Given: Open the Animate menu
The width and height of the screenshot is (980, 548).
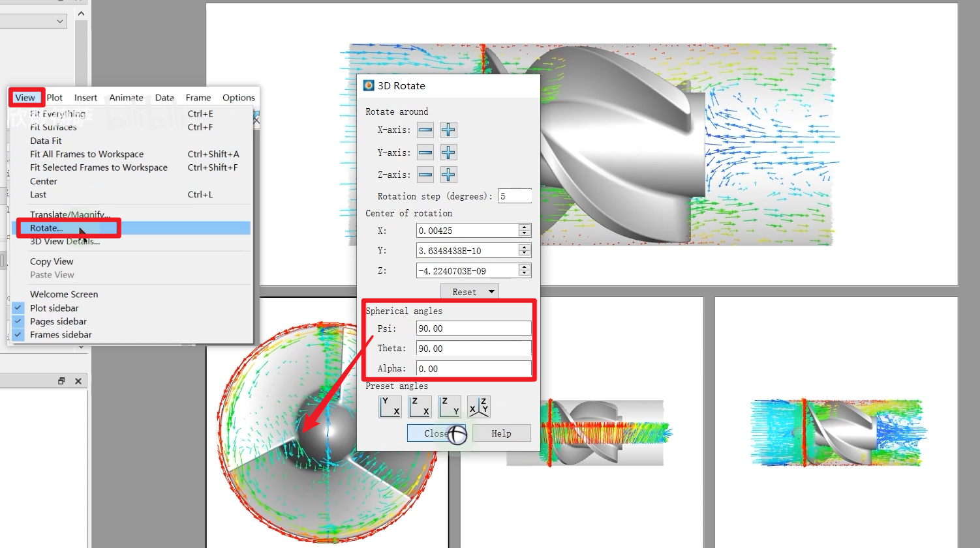Looking at the screenshot, I should coord(126,98).
